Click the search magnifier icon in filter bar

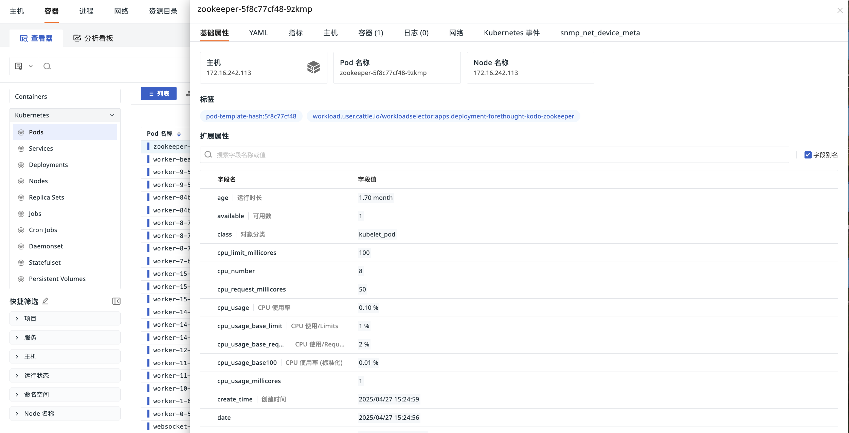coord(47,66)
